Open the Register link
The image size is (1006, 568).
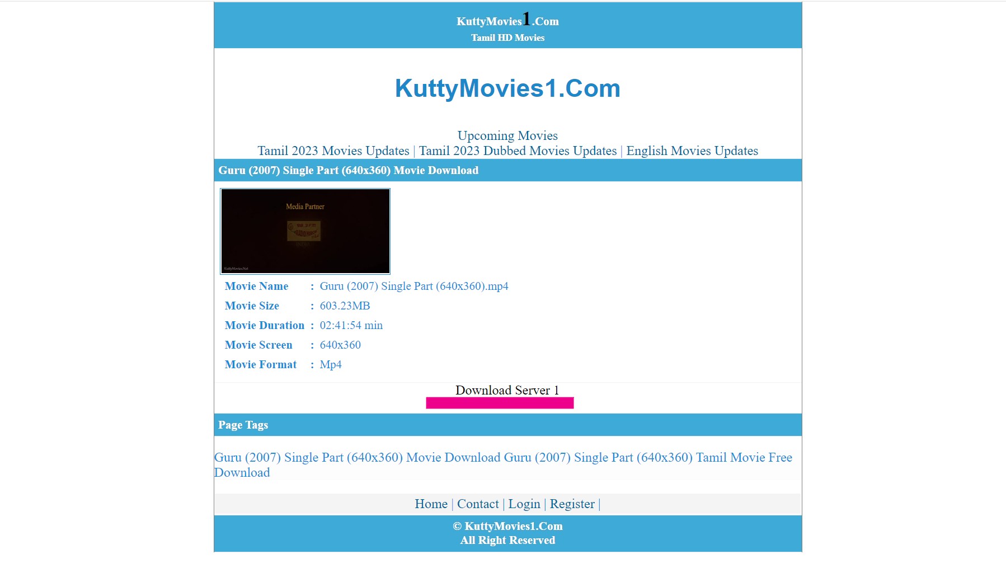[x=572, y=504]
